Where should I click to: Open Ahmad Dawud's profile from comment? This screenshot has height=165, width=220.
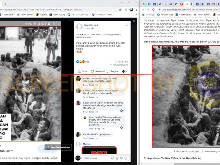[x=90, y=90]
